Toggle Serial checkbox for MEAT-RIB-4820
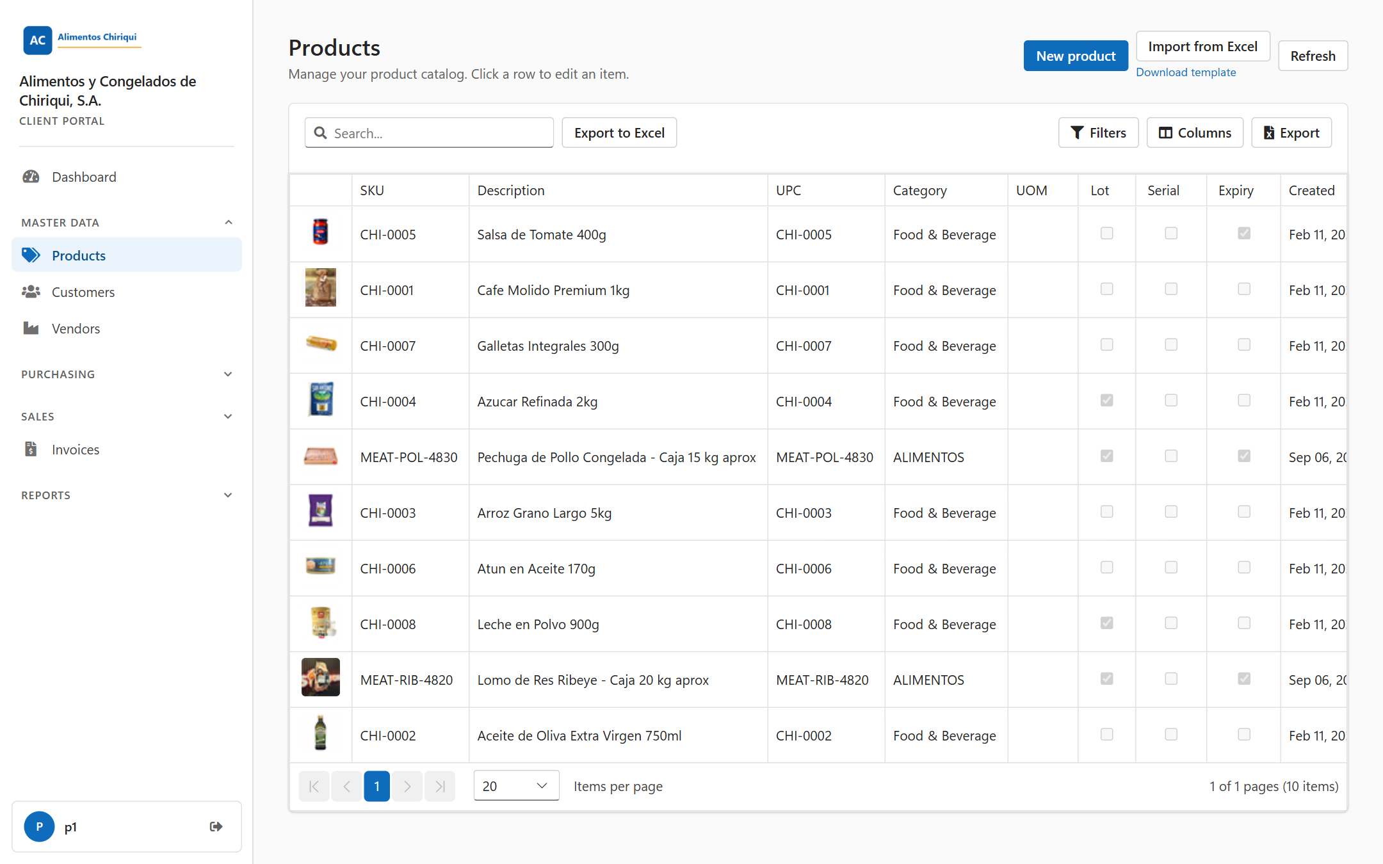The image size is (1383, 864). click(x=1170, y=678)
